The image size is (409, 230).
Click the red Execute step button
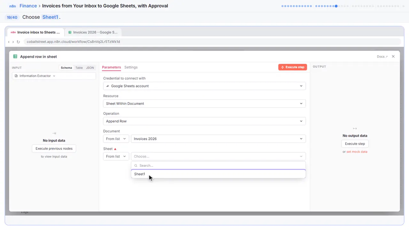point(293,67)
